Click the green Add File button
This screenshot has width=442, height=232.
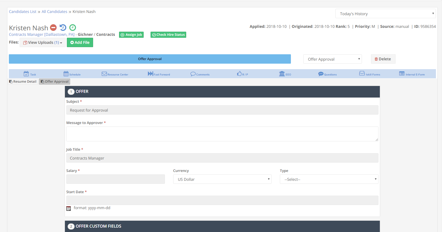coord(80,42)
